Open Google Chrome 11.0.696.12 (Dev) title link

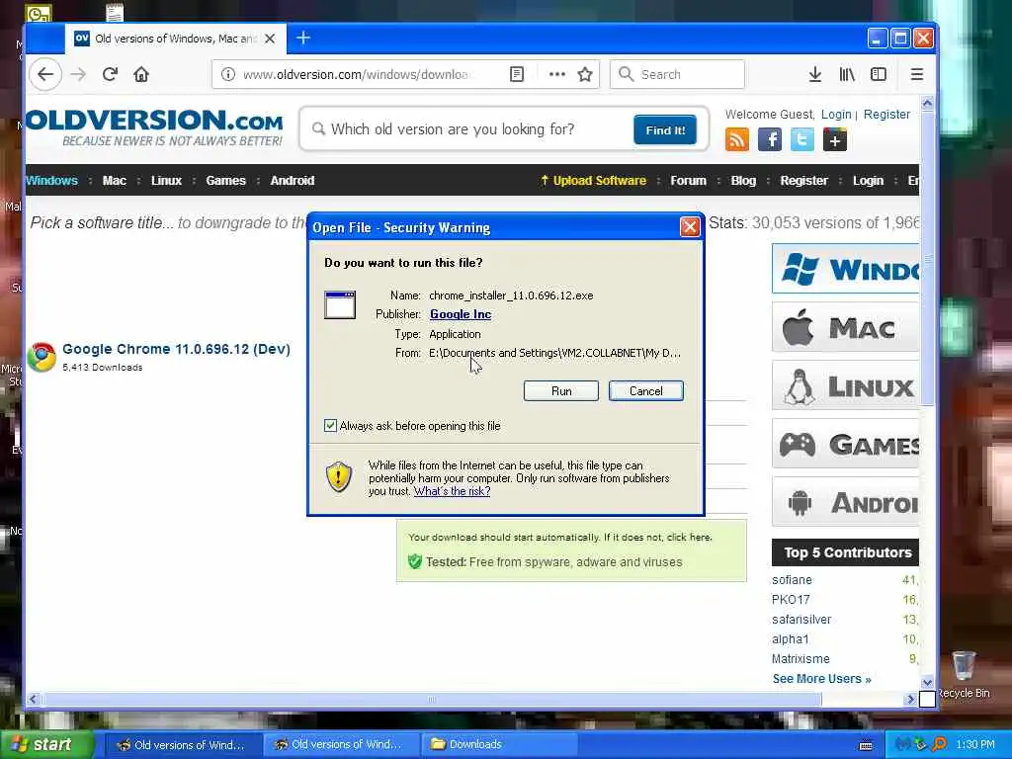pyautogui.click(x=176, y=349)
